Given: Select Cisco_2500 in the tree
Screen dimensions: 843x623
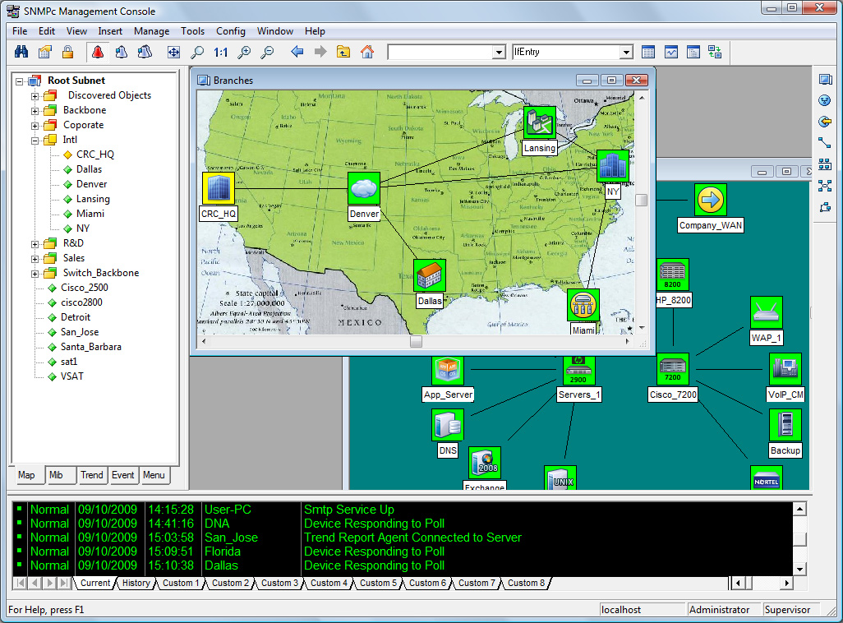Looking at the screenshot, I should pos(84,288).
